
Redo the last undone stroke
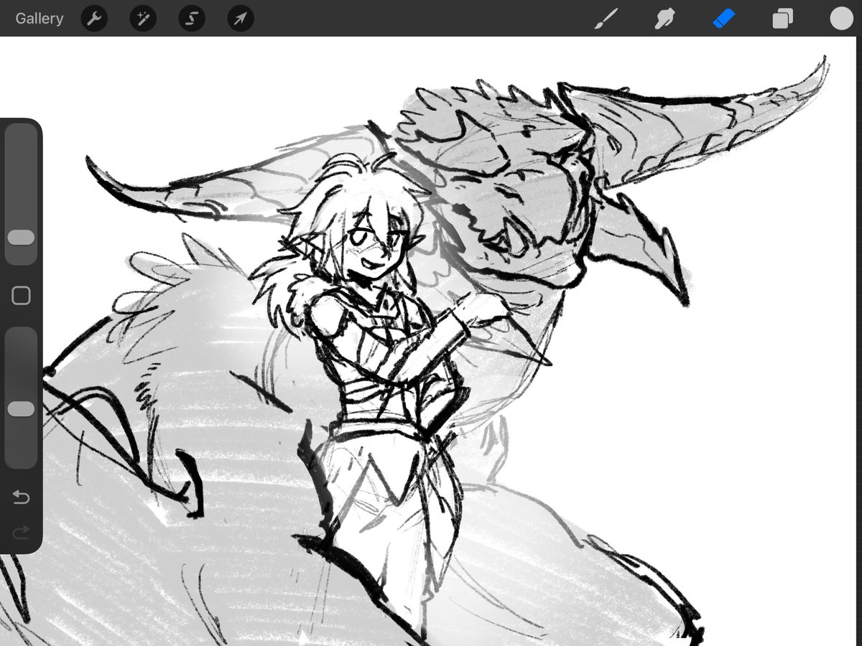pyautogui.click(x=21, y=532)
